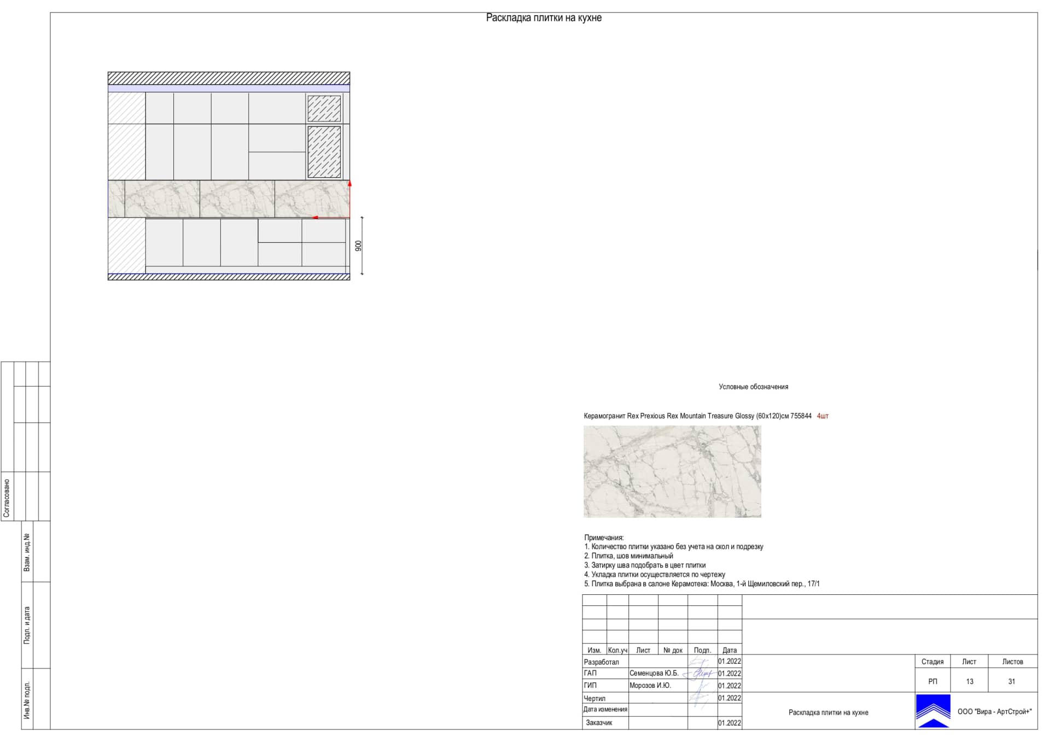Screen dimensions: 1050x742
Task: Click the 'Заказчик' row label
Action: (599, 723)
